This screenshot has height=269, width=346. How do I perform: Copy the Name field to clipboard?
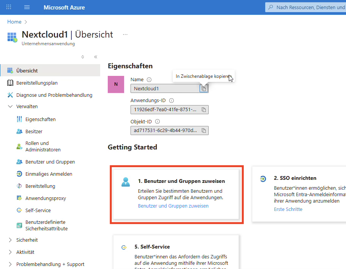click(x=204, y=88)
